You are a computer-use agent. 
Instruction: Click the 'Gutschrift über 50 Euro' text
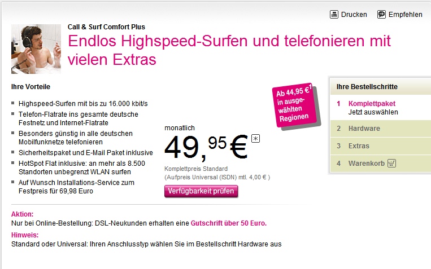(x=228, y=223)
